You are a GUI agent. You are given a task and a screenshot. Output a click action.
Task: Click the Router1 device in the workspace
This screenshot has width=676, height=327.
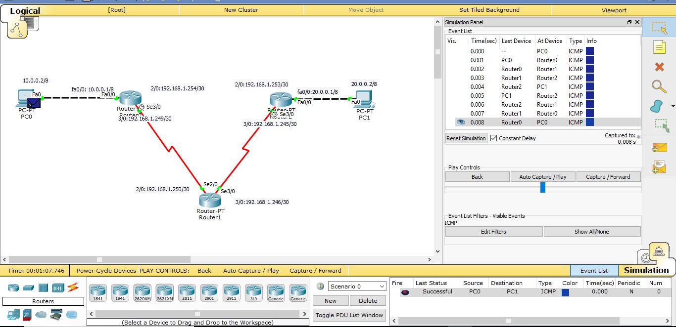coord(210,200)
